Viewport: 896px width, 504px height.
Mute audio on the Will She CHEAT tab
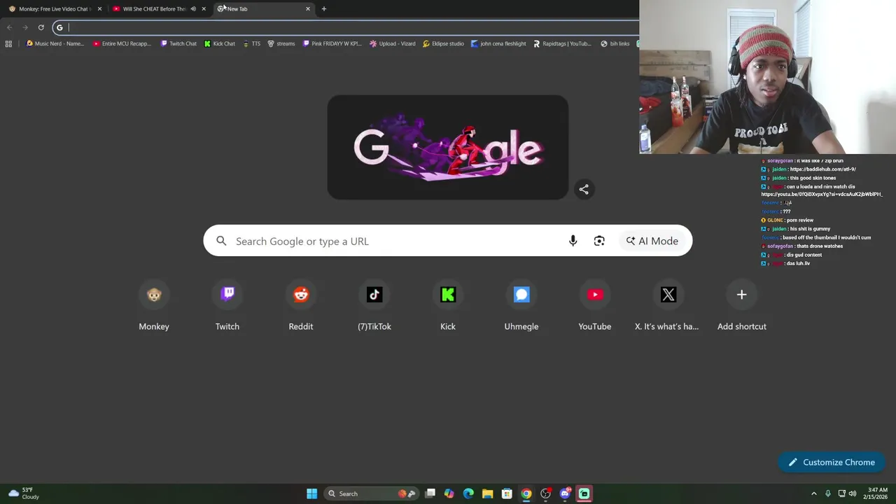coord(193,9)
